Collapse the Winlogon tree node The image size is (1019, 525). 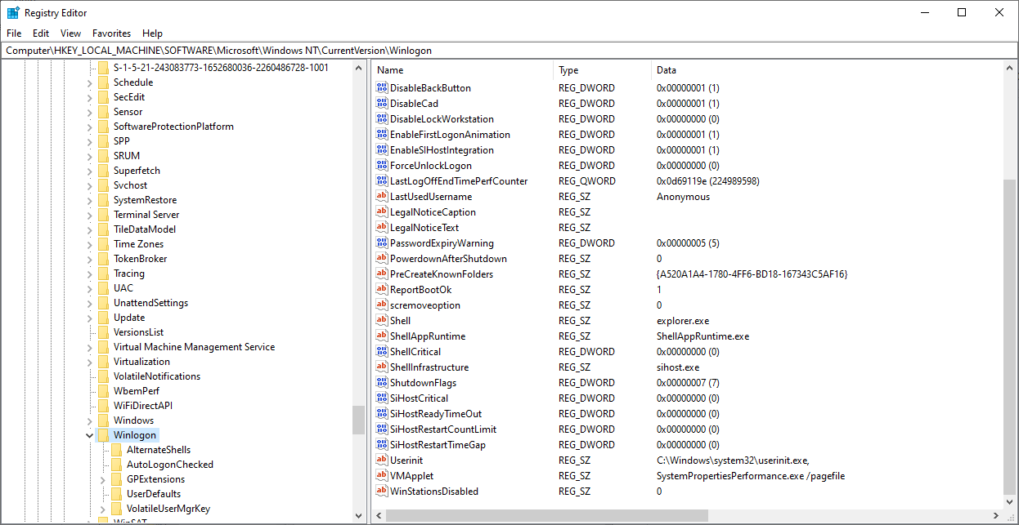[x=89, y=435]
